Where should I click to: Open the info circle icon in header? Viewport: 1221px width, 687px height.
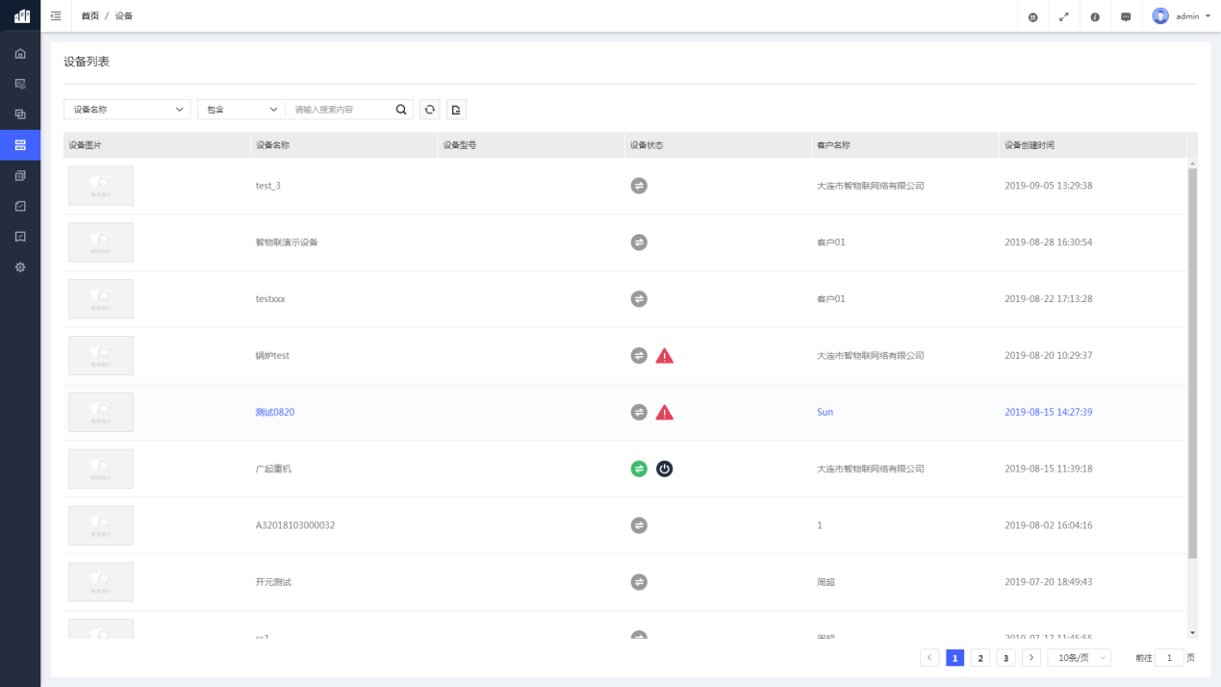click(x=1095, y=16)
